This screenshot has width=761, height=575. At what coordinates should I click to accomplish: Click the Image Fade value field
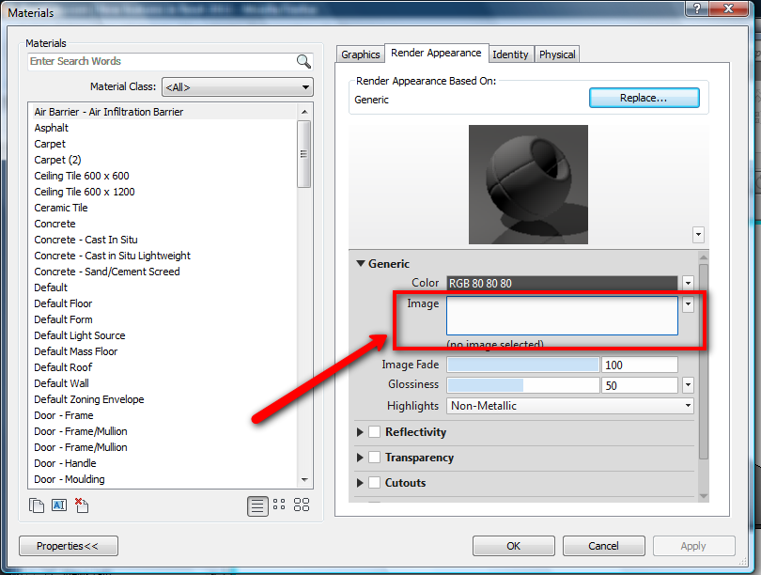[640, 365]
